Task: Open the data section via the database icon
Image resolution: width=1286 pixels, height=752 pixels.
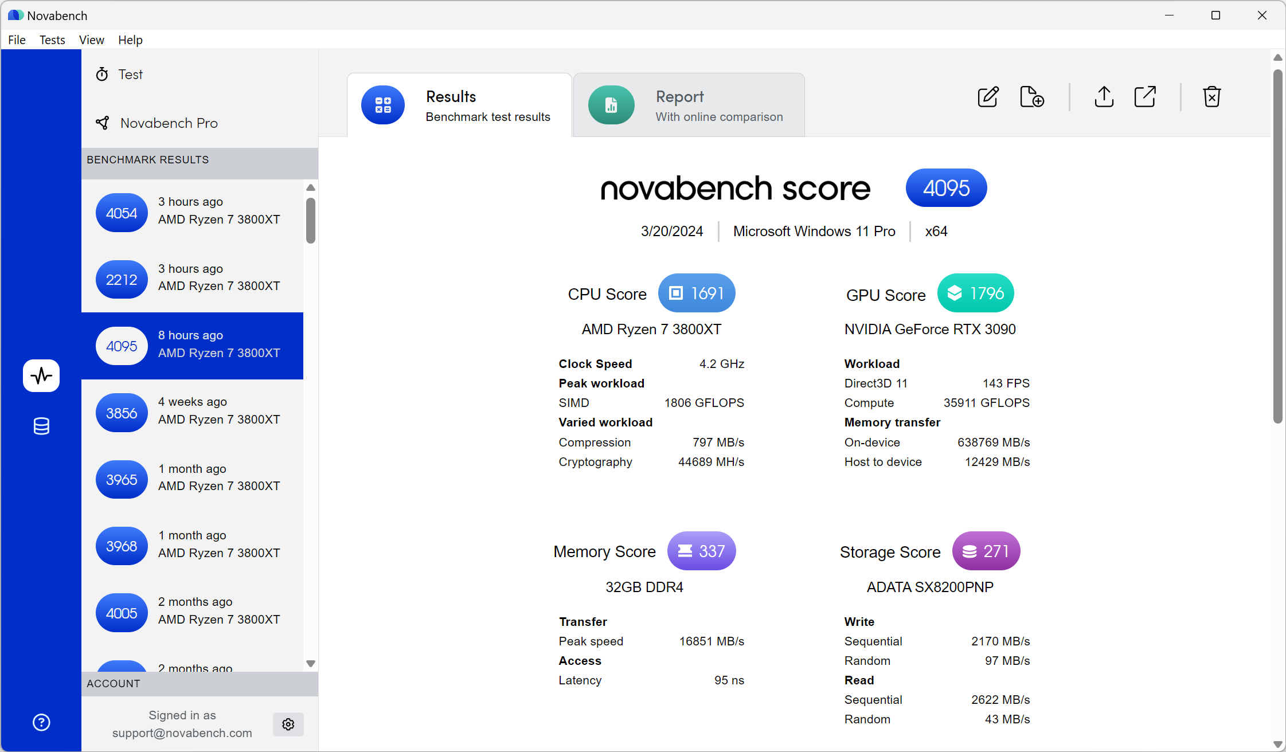Action: 41,426
